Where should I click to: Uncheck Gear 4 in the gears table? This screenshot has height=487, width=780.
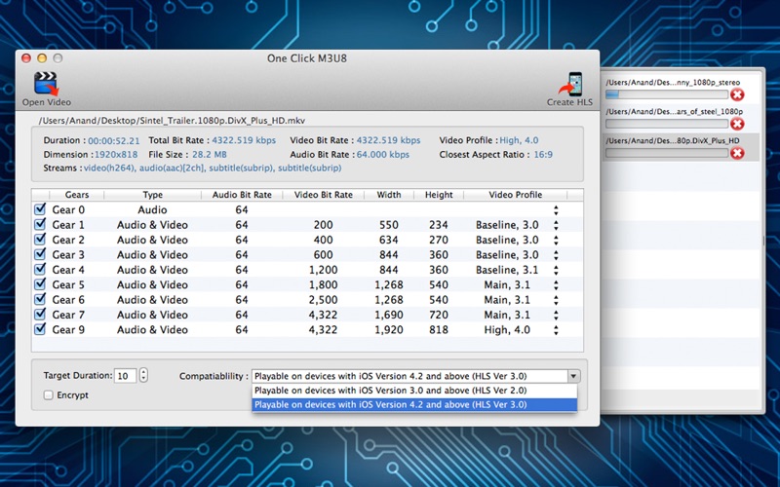(40, 270)
